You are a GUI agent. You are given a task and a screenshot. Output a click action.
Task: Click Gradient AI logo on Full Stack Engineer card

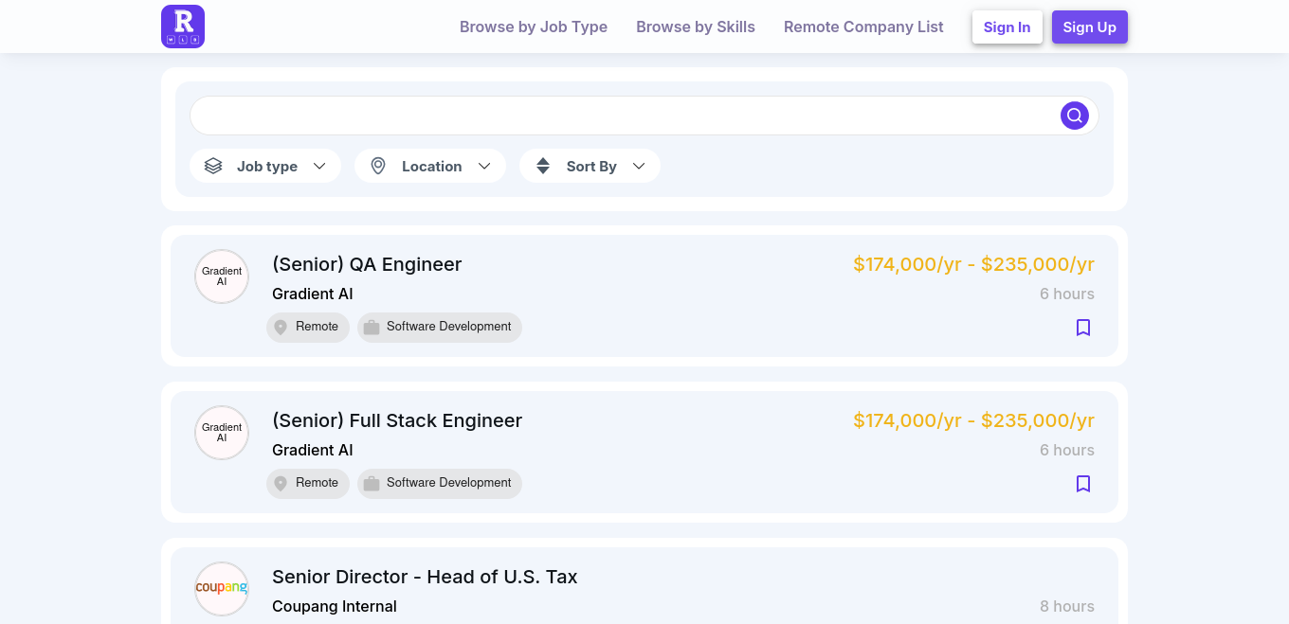[x=222, y=433]
